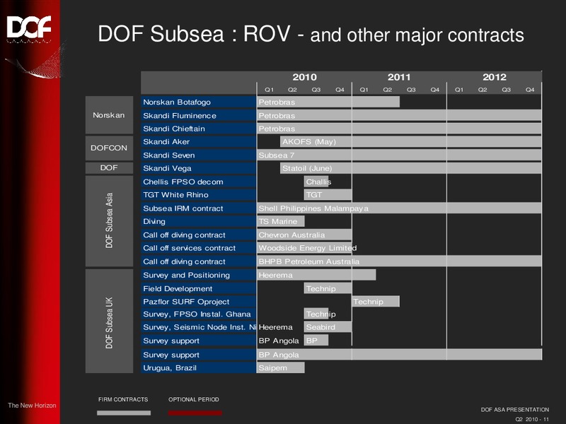Select the 'Skandi Vega' row label

(x=198, y=168)
